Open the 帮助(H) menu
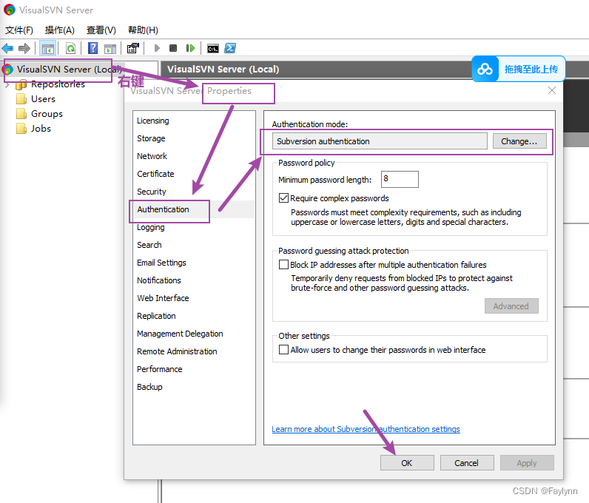Viewport: 589px width, 503px height. point(143,30)
